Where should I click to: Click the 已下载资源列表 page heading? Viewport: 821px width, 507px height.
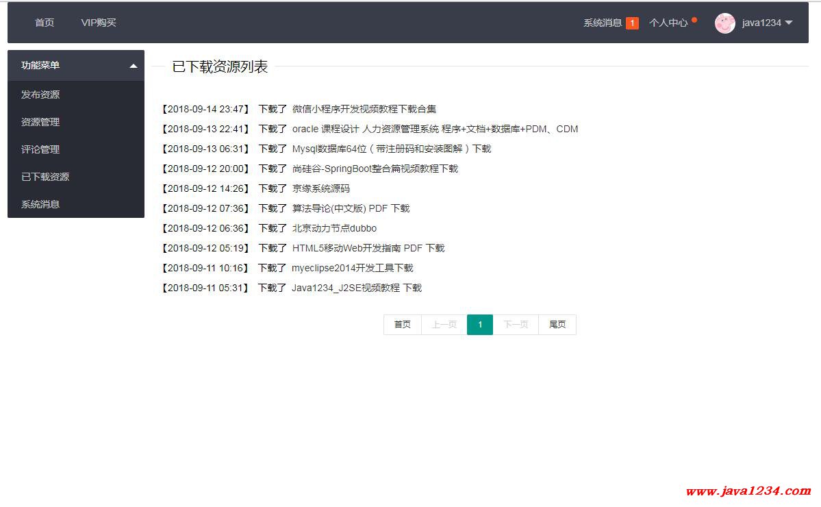click(220, 66)
